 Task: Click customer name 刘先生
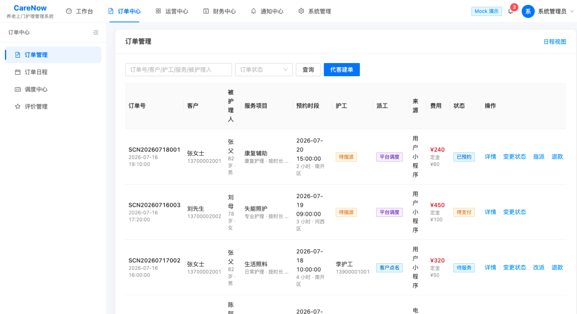(x=196, y=209)
